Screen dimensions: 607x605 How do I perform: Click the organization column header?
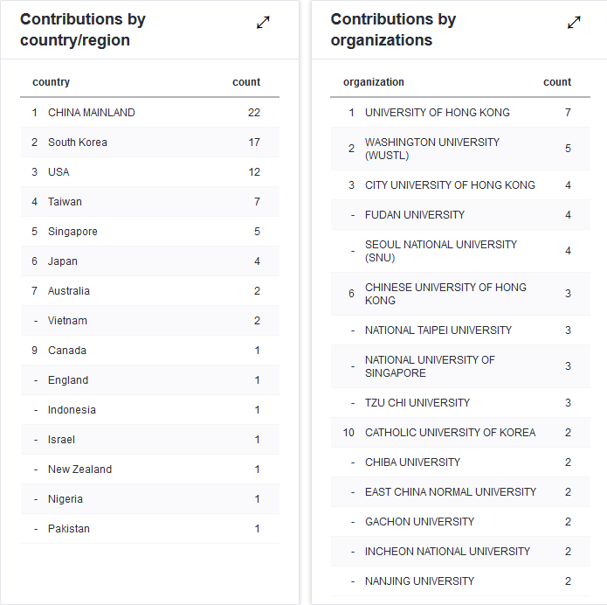(373, 82)
